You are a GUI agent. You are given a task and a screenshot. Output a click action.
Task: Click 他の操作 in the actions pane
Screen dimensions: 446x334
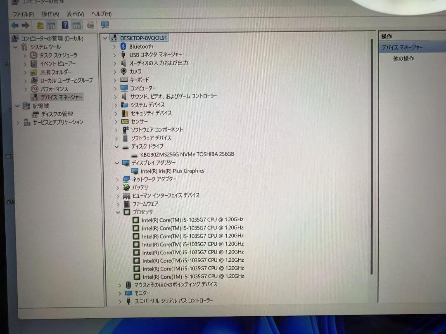tap(403, 59)
